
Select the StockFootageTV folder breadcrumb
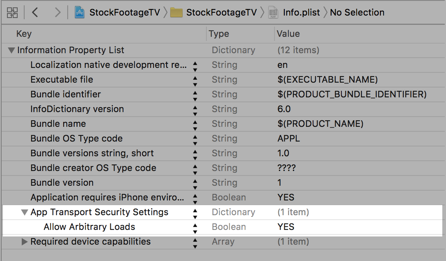pyautogui.click(x=221, y=13)
